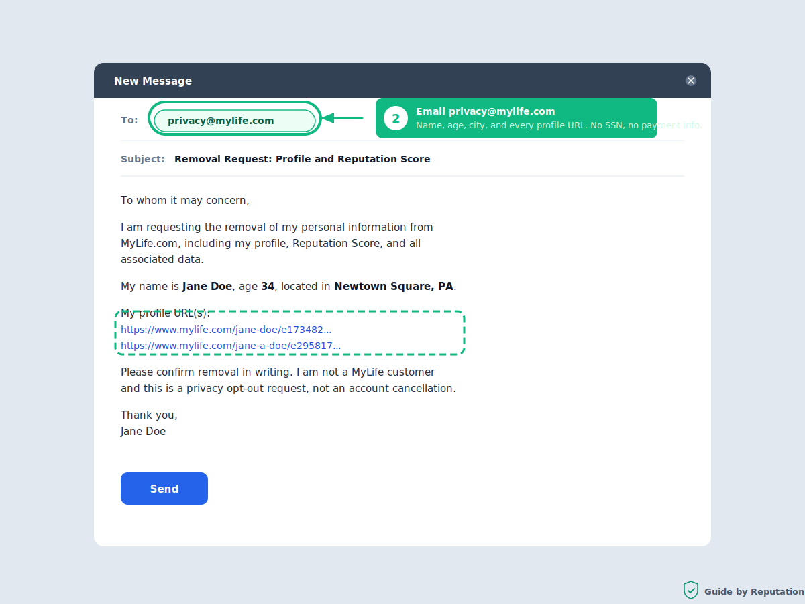This screenshot has width=805, height=604.
Task: Click the subject line Removal Request text
Action: click(x=302, y=159)
